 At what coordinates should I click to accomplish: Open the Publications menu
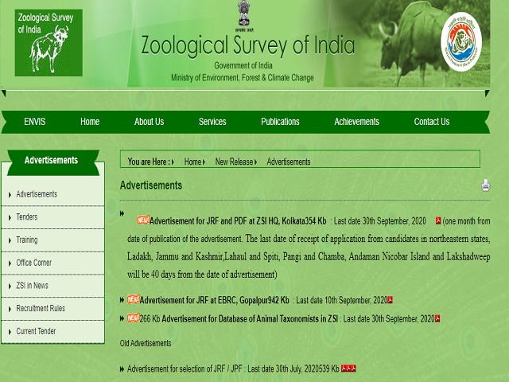pyautogui.click(x=280, y=122)
